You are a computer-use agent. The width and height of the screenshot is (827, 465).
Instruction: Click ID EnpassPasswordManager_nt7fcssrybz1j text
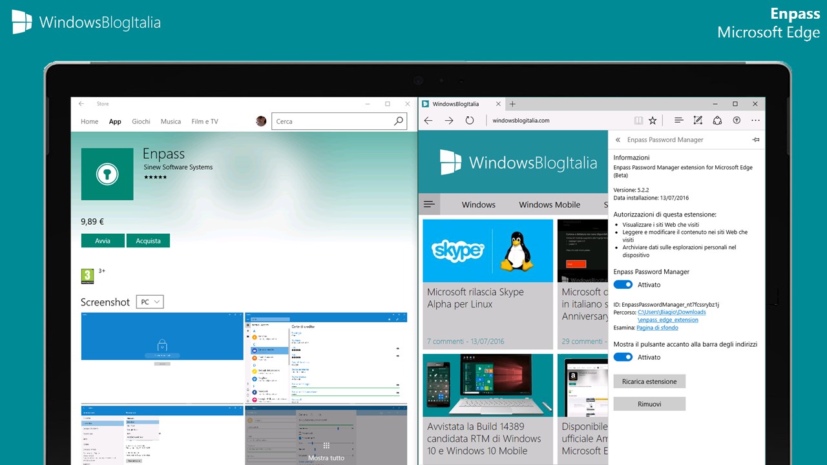tap(666, 304)
